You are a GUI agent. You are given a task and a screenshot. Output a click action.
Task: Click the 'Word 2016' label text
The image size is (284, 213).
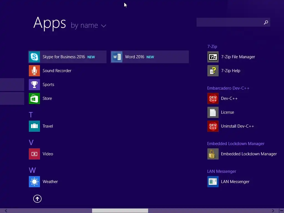[135, 57]
